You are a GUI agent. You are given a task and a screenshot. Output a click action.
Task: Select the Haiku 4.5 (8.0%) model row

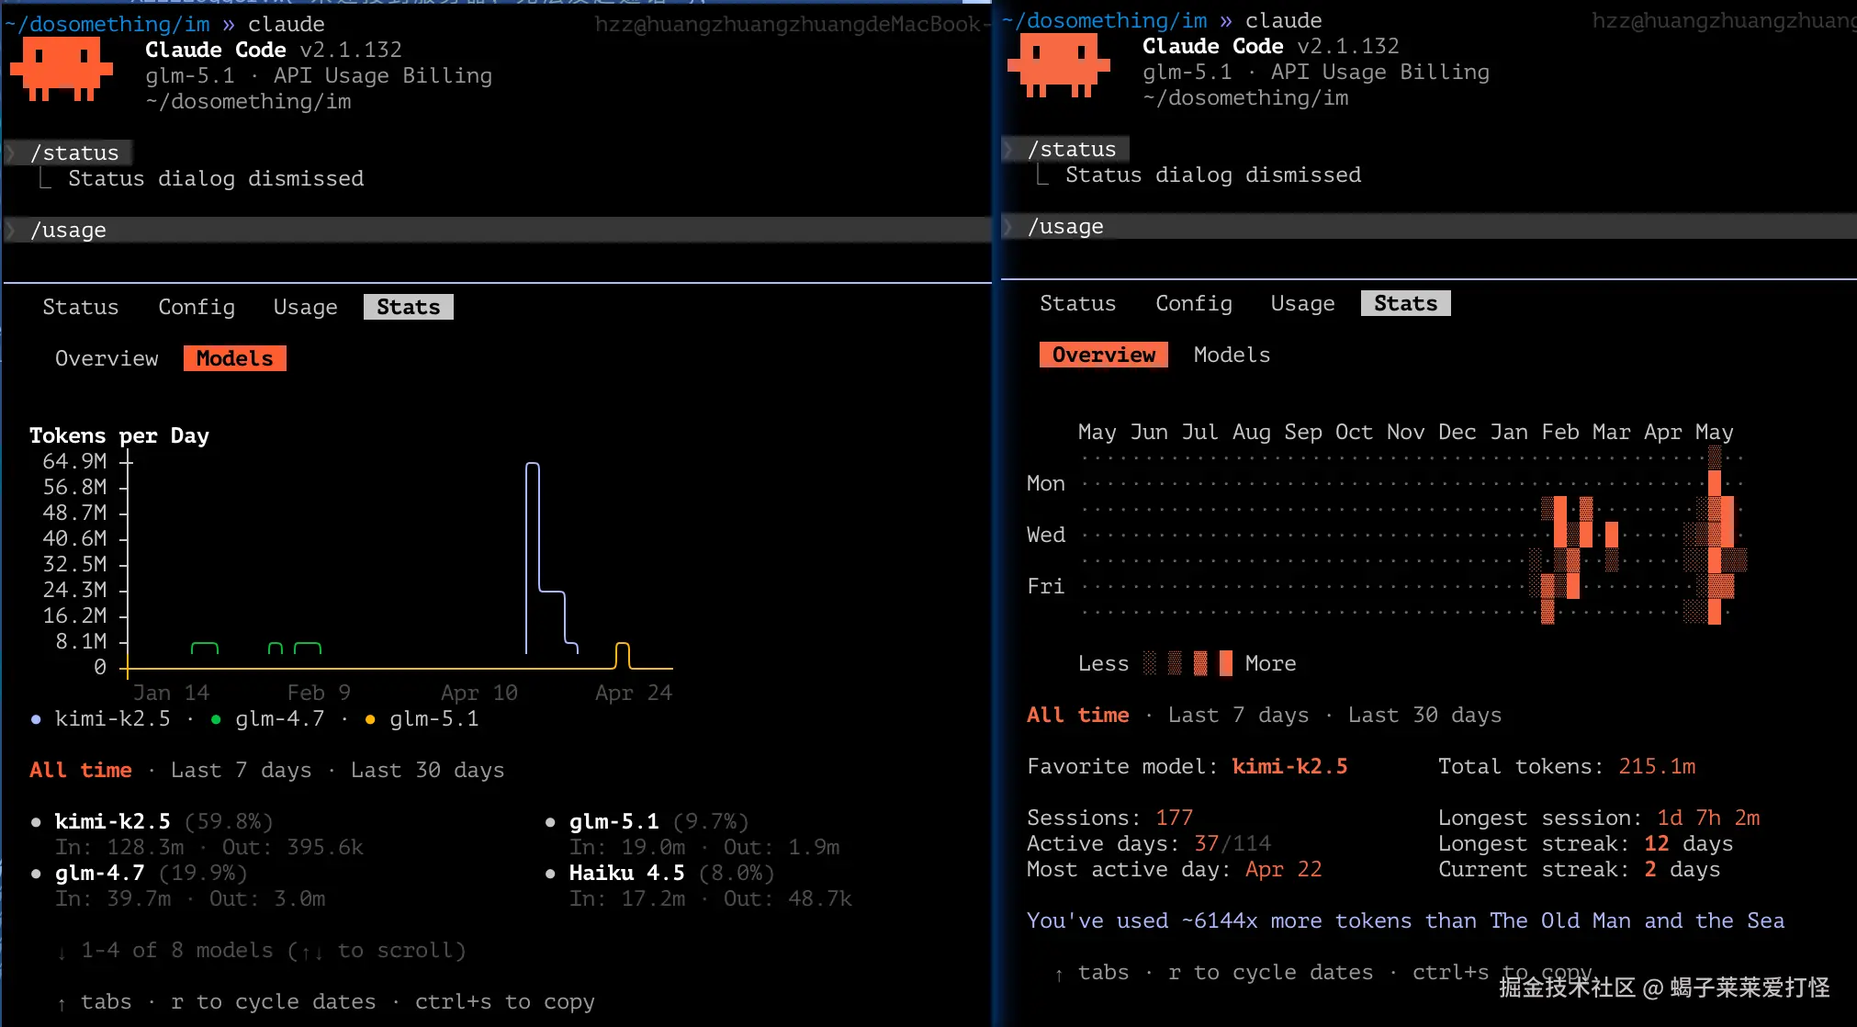point(659,873)
